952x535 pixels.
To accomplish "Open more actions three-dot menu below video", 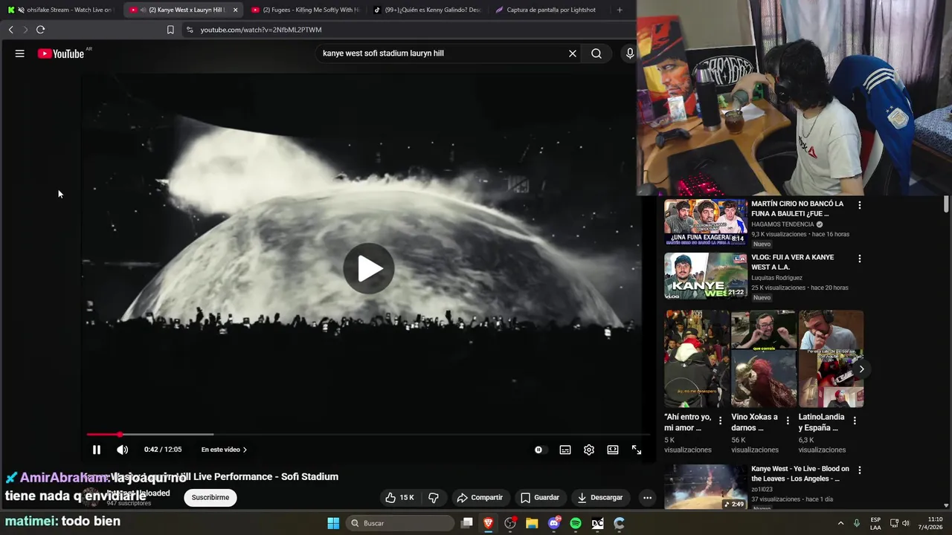I will pyautogui.click(x=647, y=497).
